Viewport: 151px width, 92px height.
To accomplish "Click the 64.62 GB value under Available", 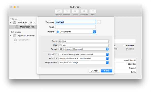I will [x=130, y=49].
